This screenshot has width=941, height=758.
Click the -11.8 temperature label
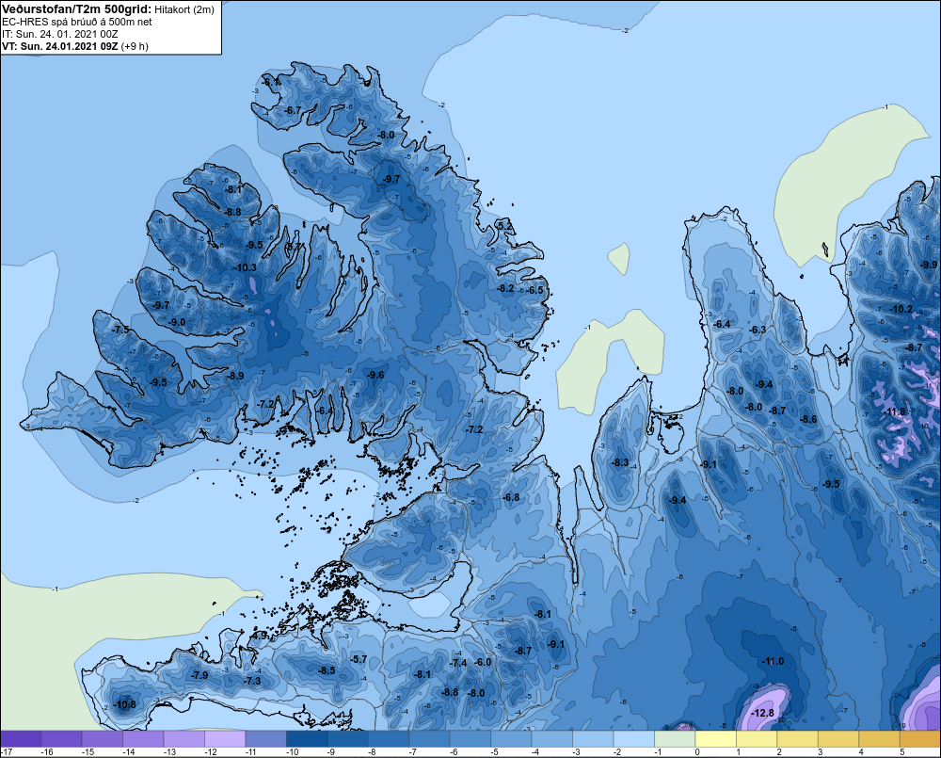tap(894, 411)
